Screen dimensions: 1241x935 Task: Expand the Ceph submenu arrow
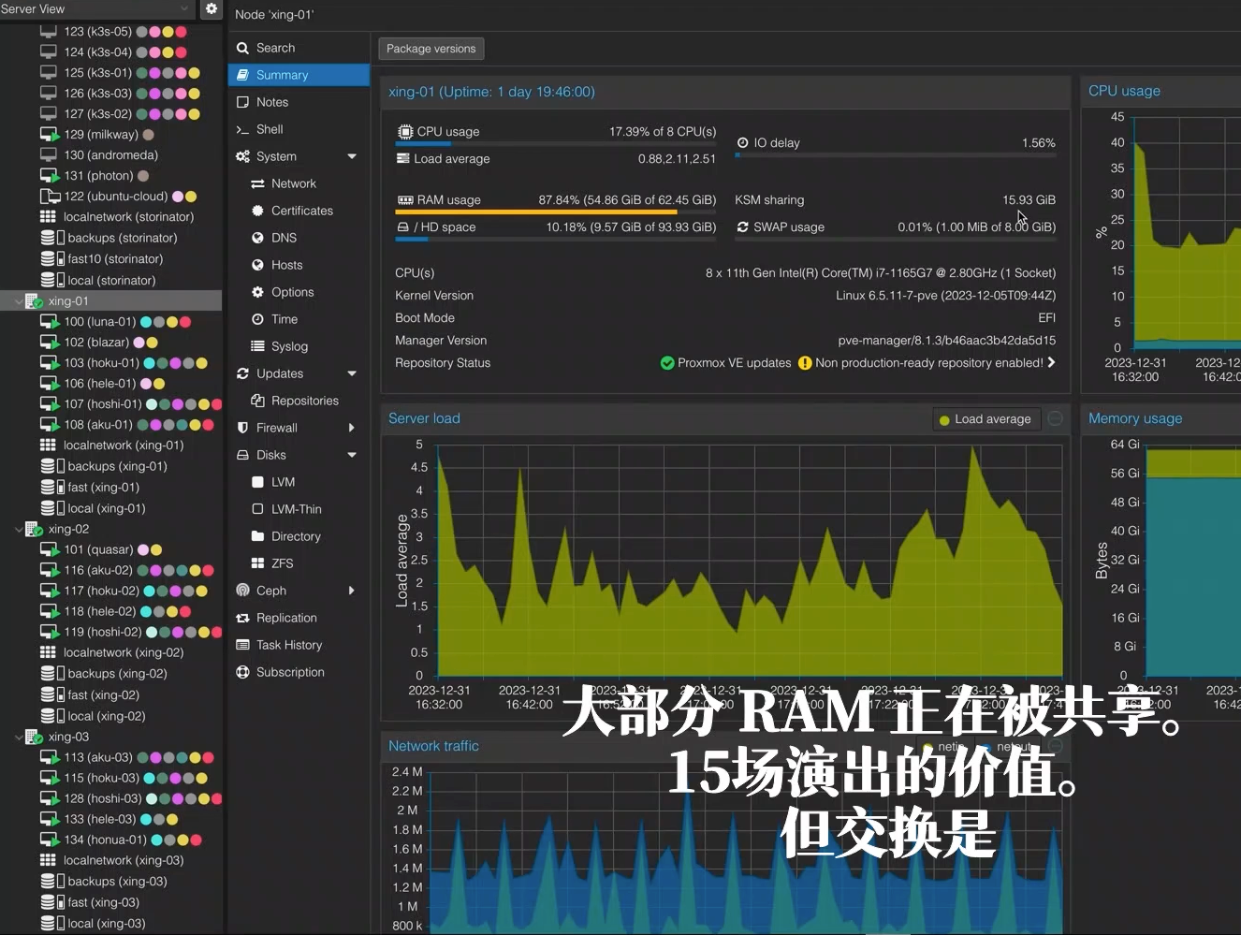(x=352, y=591)
